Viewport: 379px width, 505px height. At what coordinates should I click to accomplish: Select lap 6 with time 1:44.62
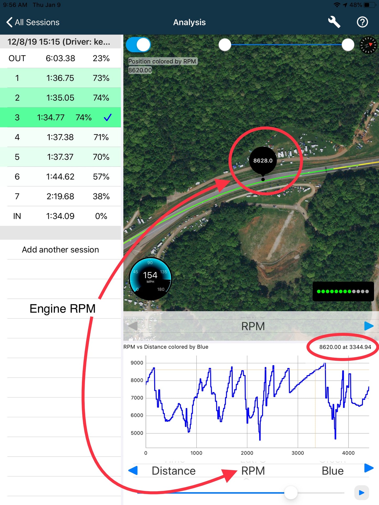click(60, 176)
